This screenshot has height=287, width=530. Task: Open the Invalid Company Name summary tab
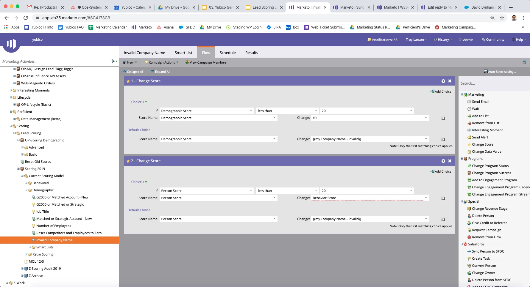144,53
